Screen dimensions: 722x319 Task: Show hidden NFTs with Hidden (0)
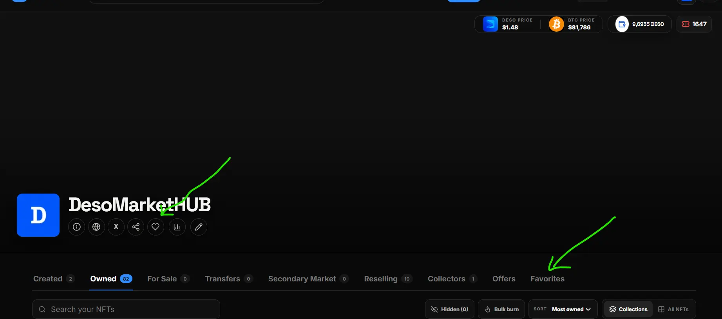(x=450, y=309)
